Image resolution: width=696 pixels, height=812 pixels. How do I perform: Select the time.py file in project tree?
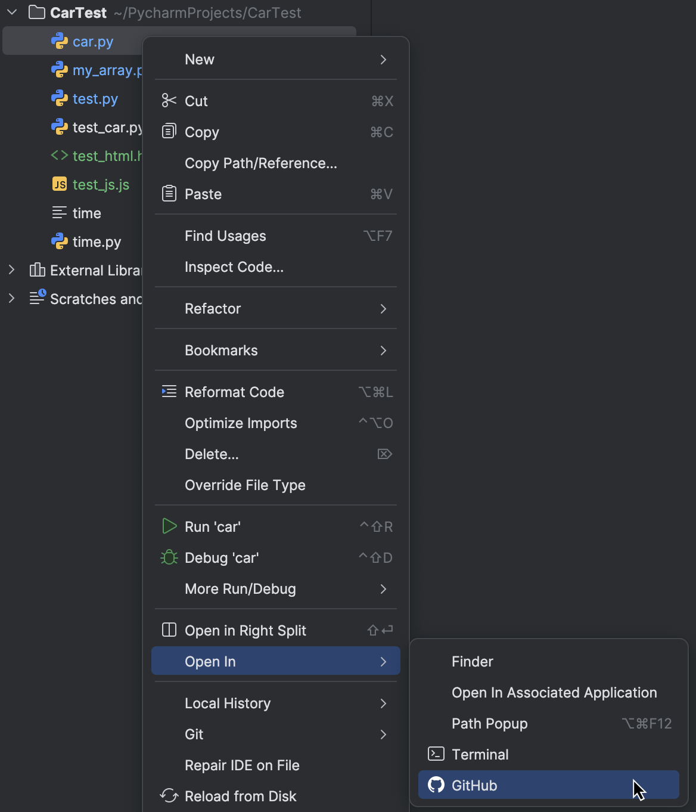(x=96, y=241)
